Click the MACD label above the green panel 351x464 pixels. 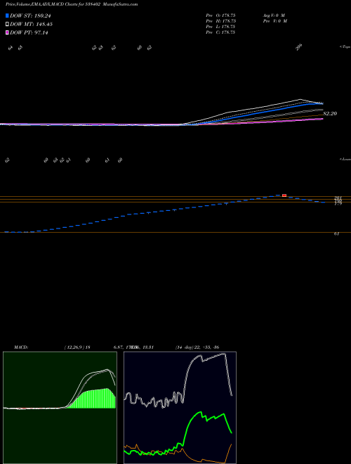(20, 347)
